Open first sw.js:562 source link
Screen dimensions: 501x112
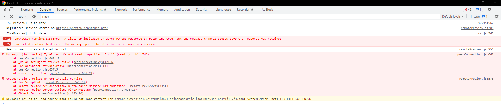(486, 23)
